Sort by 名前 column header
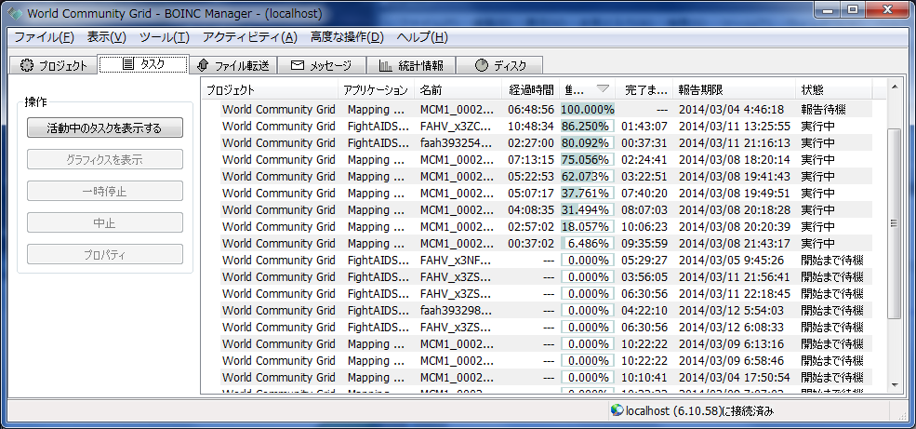Screen dimensions: 916x429 point(458,90)
